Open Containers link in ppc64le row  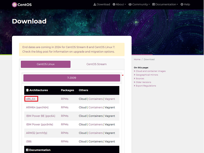point(96,124)
